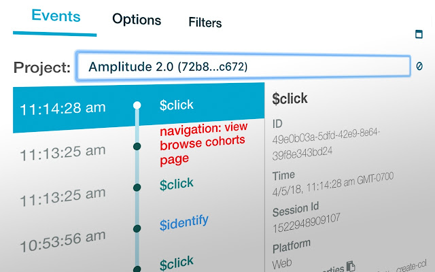
Task: Select the bottom-most $click event
Action: pyautogui.click(x=176, y=262)
